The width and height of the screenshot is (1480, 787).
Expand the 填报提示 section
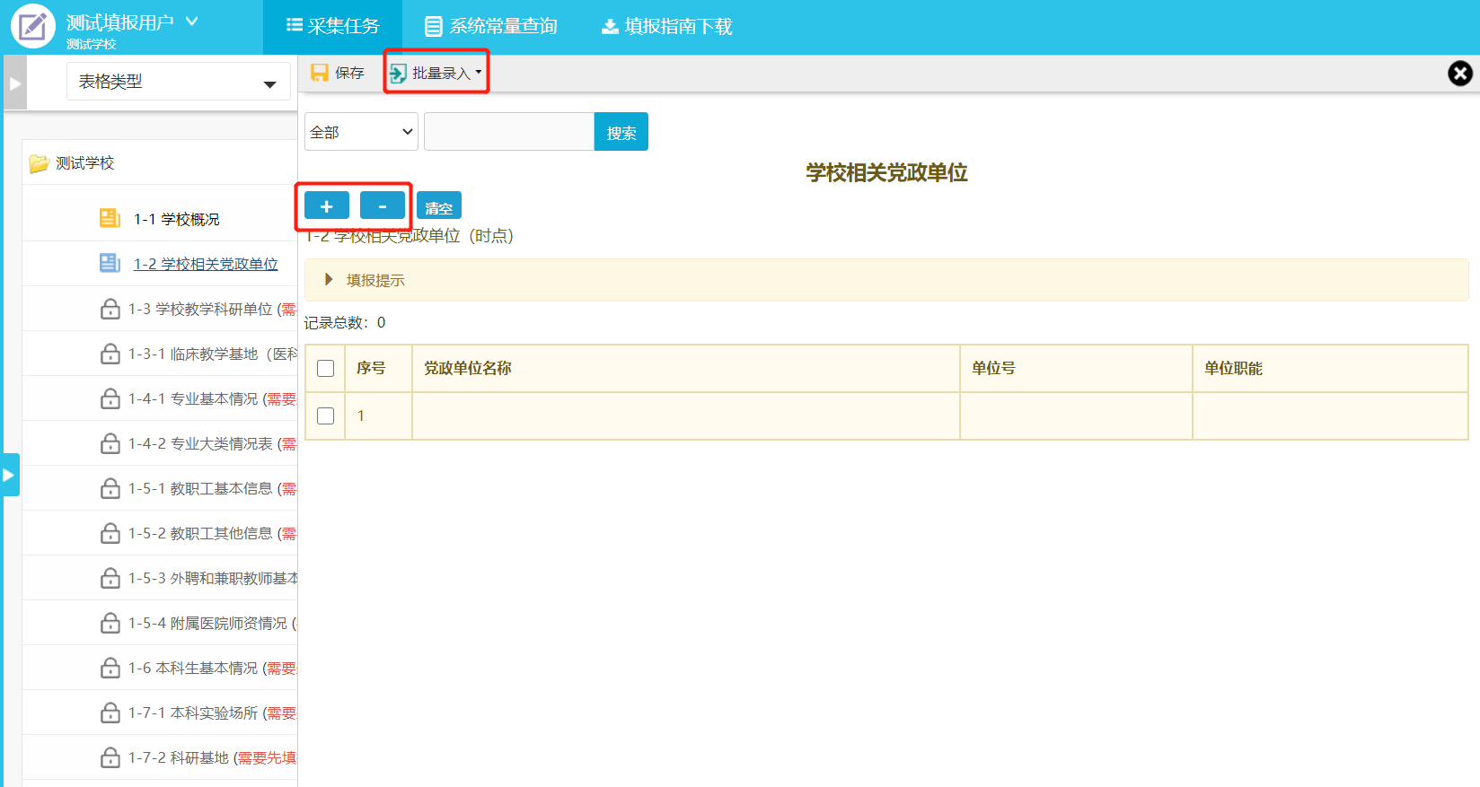[x=329, y=280]
